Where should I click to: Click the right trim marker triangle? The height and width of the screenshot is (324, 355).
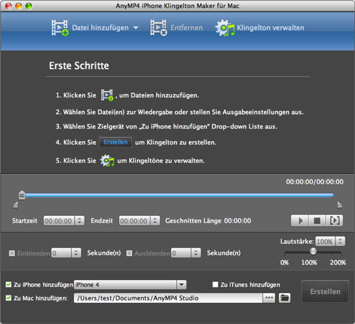[x=340, y=205]
